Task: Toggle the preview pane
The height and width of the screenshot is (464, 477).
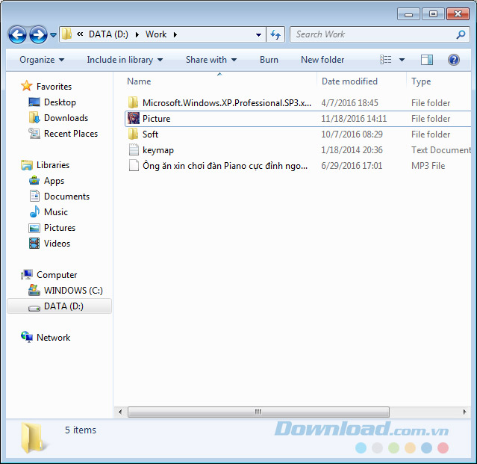Action: tap(427, 60)
